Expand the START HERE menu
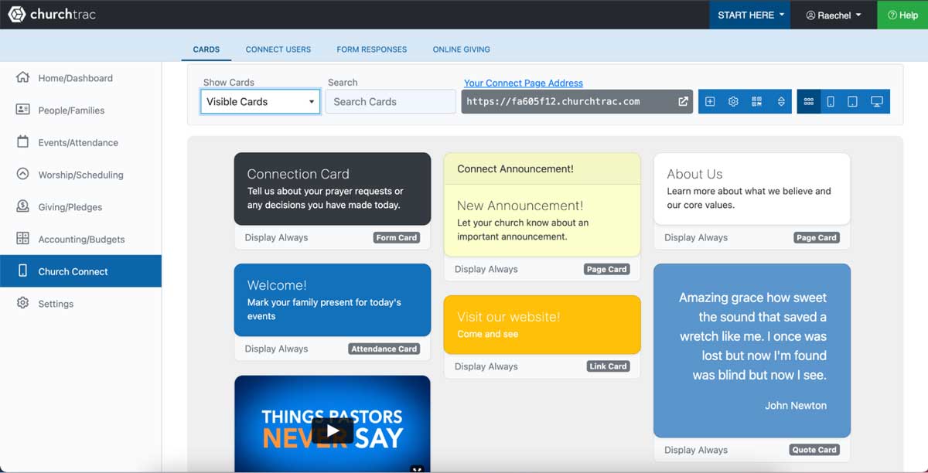This screenshot has height=473, width=928. pos(749,14)
